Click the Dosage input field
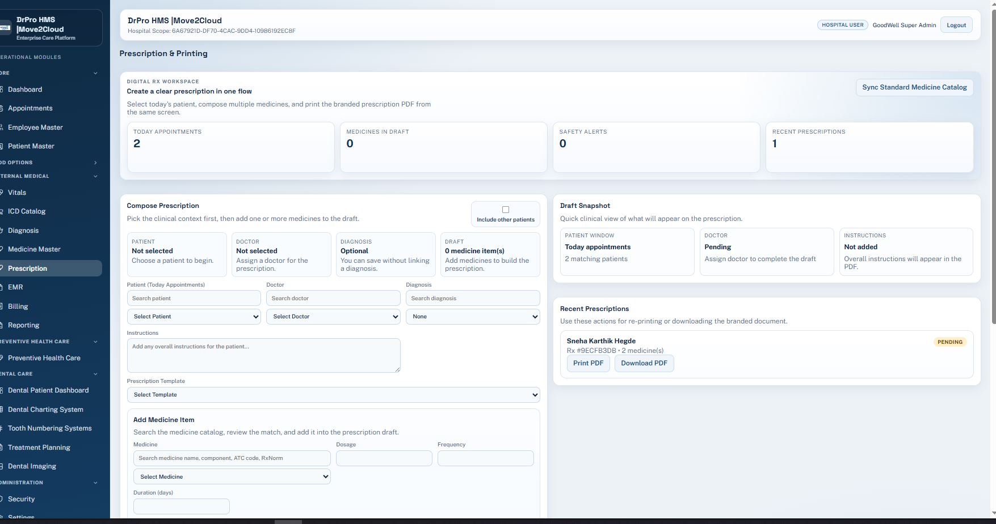 coord(384,458)
